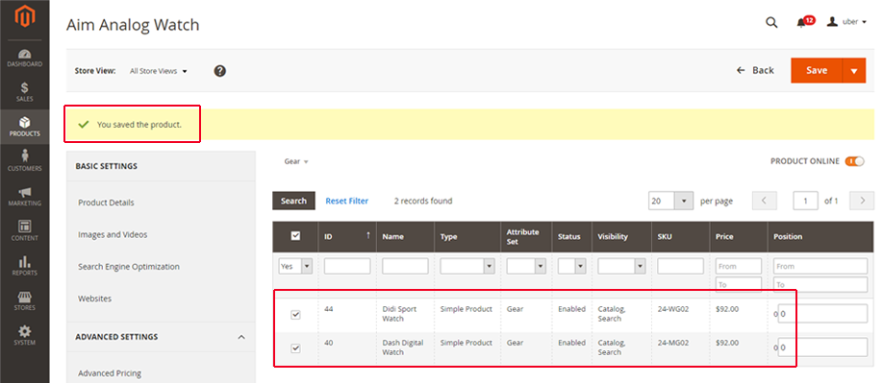Open the Content sidebar menu
The image size is (883, 383).
tap(24, 231)
